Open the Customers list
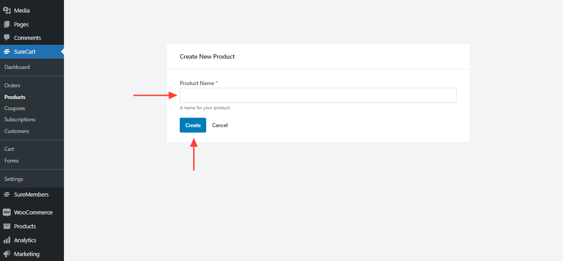The height and width of the screenshot is (261, 563). click(x=17, y=131)
